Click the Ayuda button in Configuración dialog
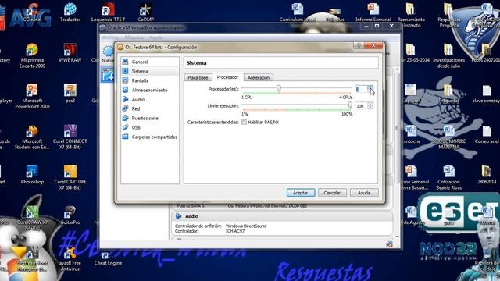The width and height of the screenshot is (500, 281). (364, 193)
